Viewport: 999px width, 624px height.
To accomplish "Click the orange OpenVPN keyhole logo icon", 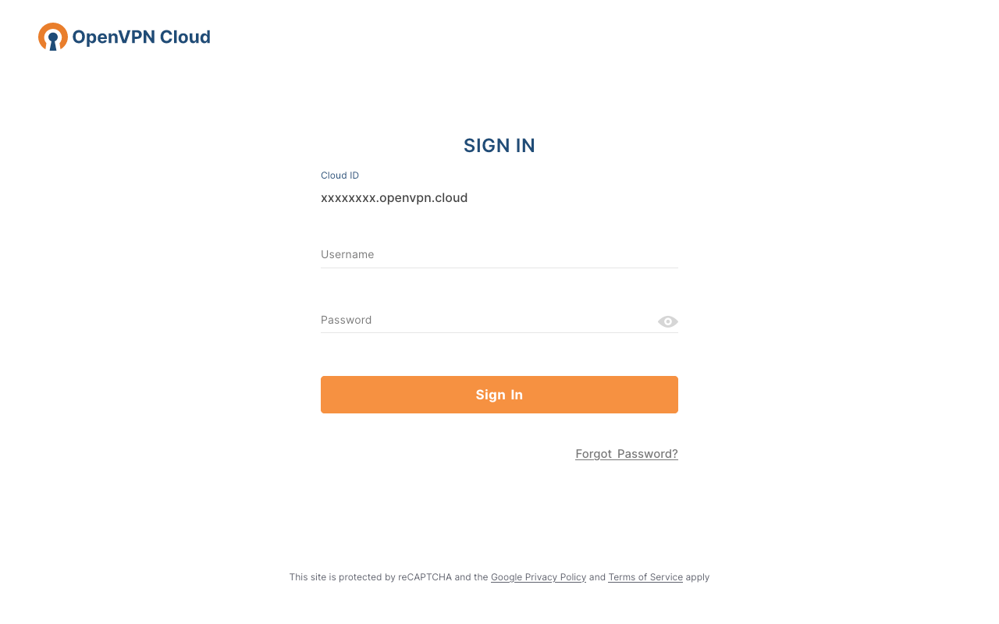I will 52,37.
